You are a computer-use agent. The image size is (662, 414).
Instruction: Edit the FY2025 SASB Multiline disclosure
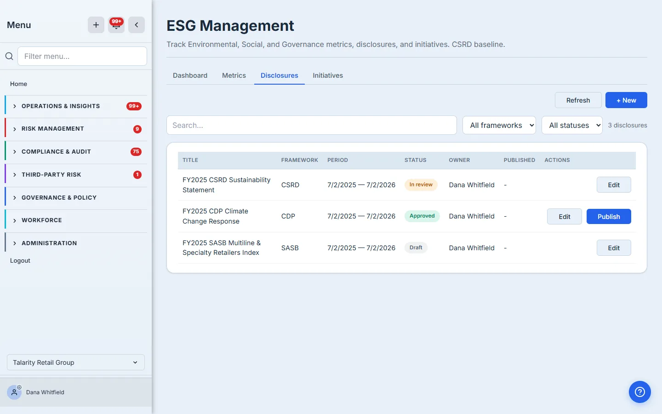click(614, 248)
